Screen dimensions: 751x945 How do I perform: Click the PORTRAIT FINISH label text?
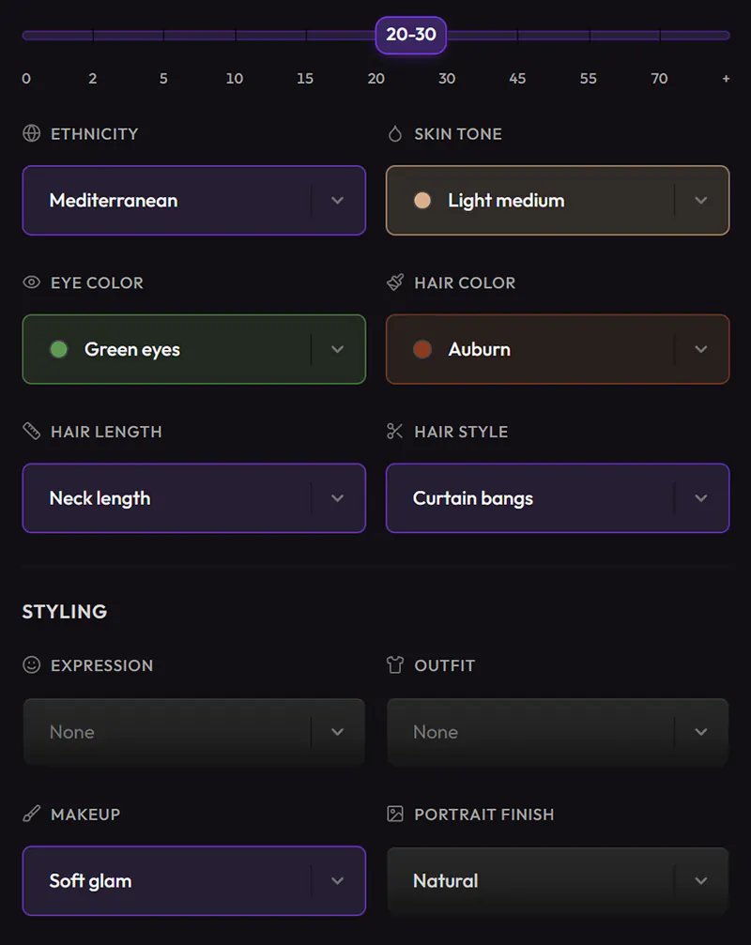click(x=484, y=815)
